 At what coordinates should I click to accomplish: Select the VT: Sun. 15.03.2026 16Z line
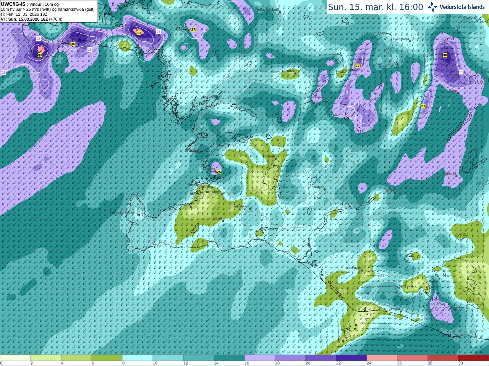pos(31,19)
